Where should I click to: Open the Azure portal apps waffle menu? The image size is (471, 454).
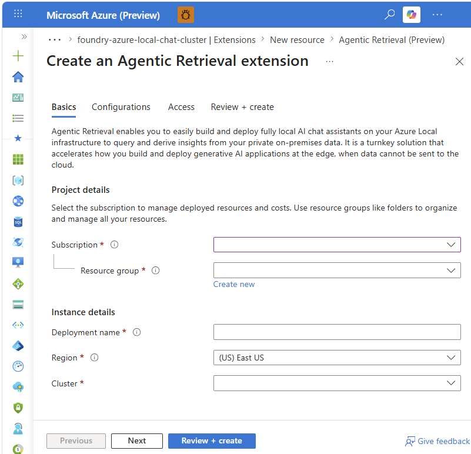[x=18, y=14]
